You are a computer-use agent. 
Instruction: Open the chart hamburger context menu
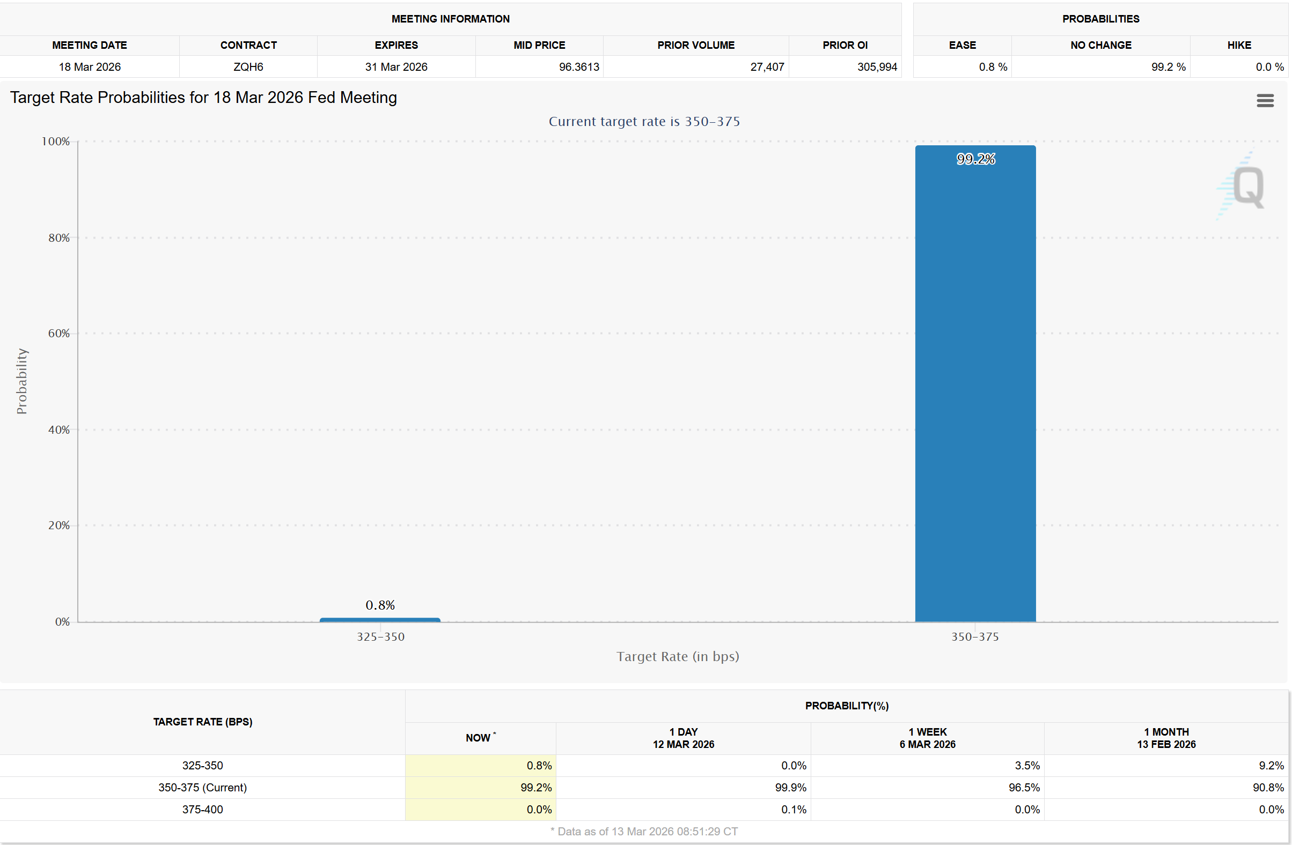(x=1264, y=100)
